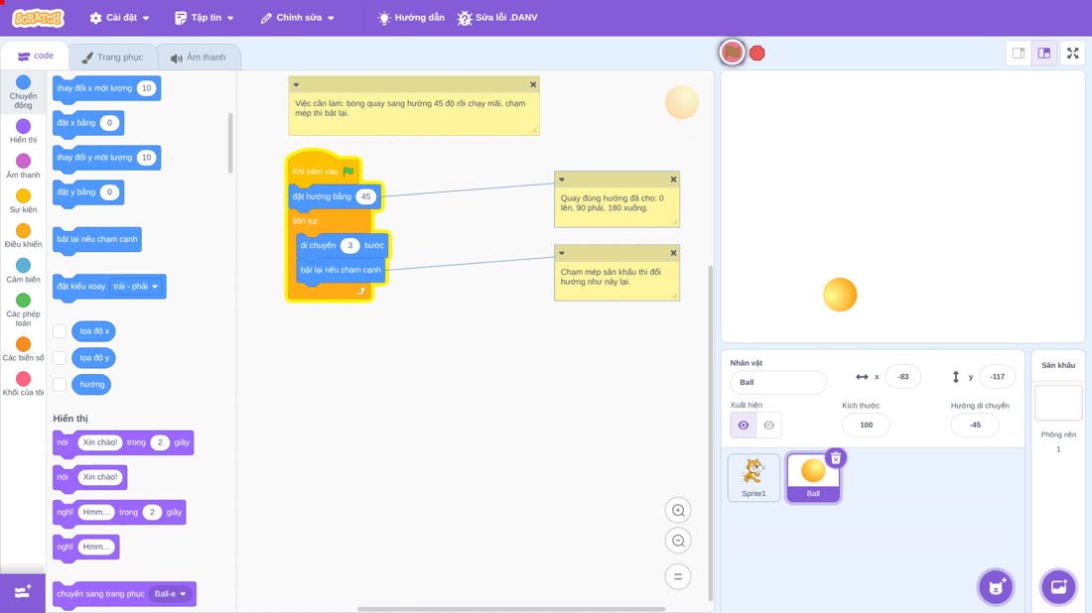Open the Tập tin menu
The width and height of the screenshot is (1092, 613).
(x=205, y=18)
